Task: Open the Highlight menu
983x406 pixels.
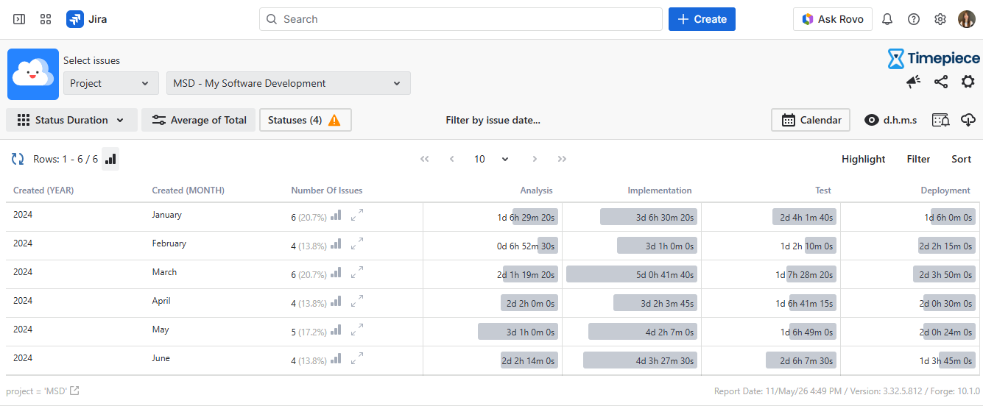Action: 864,159
